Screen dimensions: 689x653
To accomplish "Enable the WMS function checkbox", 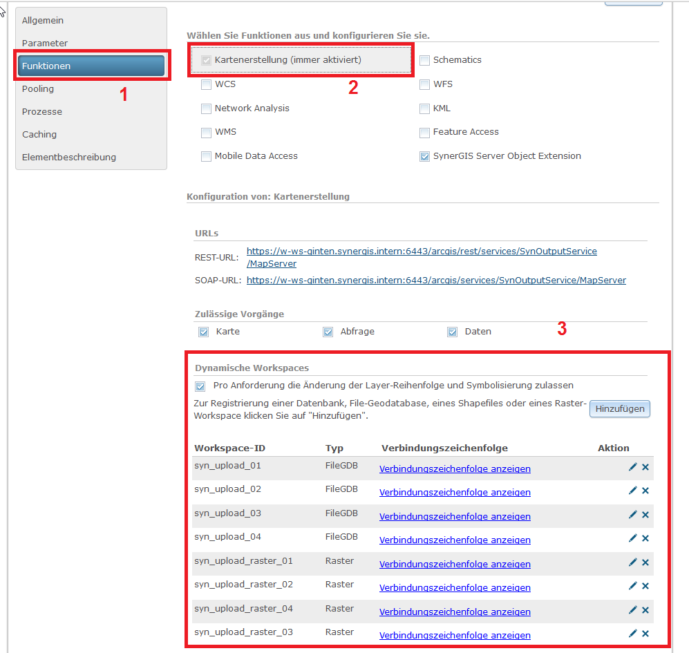I will tap(206, 132).
